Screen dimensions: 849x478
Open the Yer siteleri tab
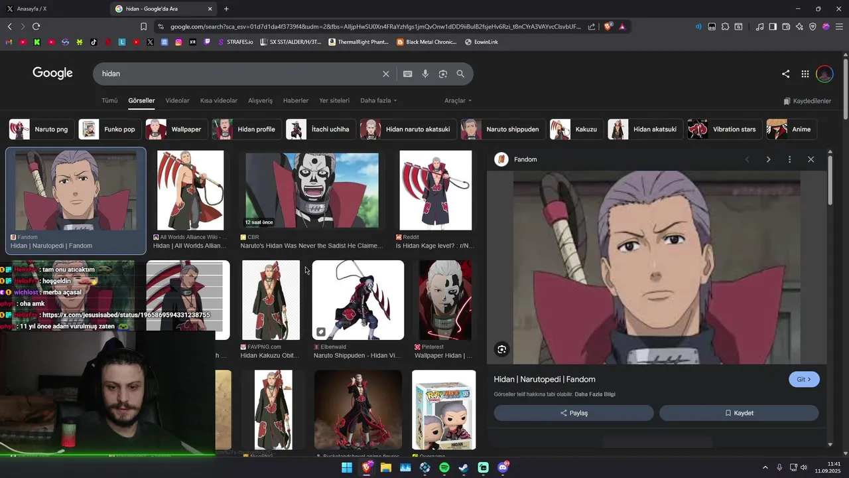coord(334,101)
